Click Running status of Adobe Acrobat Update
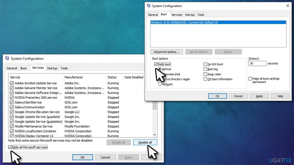Viewport: 294px width, 165px height. pos(113,83)
